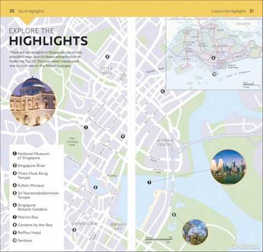Click the 'Top 10 Highlights' page header

pos(31,11)
